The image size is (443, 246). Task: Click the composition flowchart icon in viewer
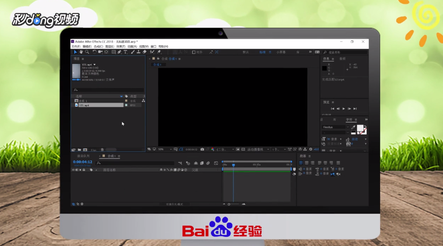click(x=305, y=149)
